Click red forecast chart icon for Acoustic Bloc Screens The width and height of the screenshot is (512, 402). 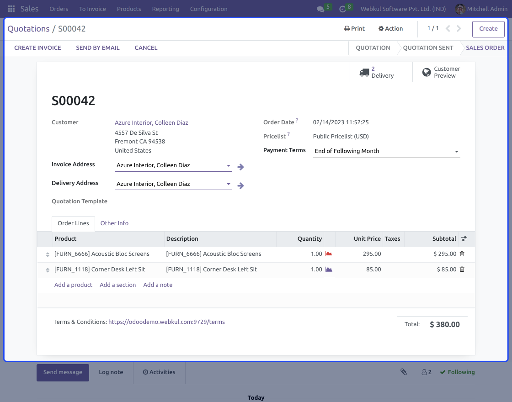click(x=329, y=254)
